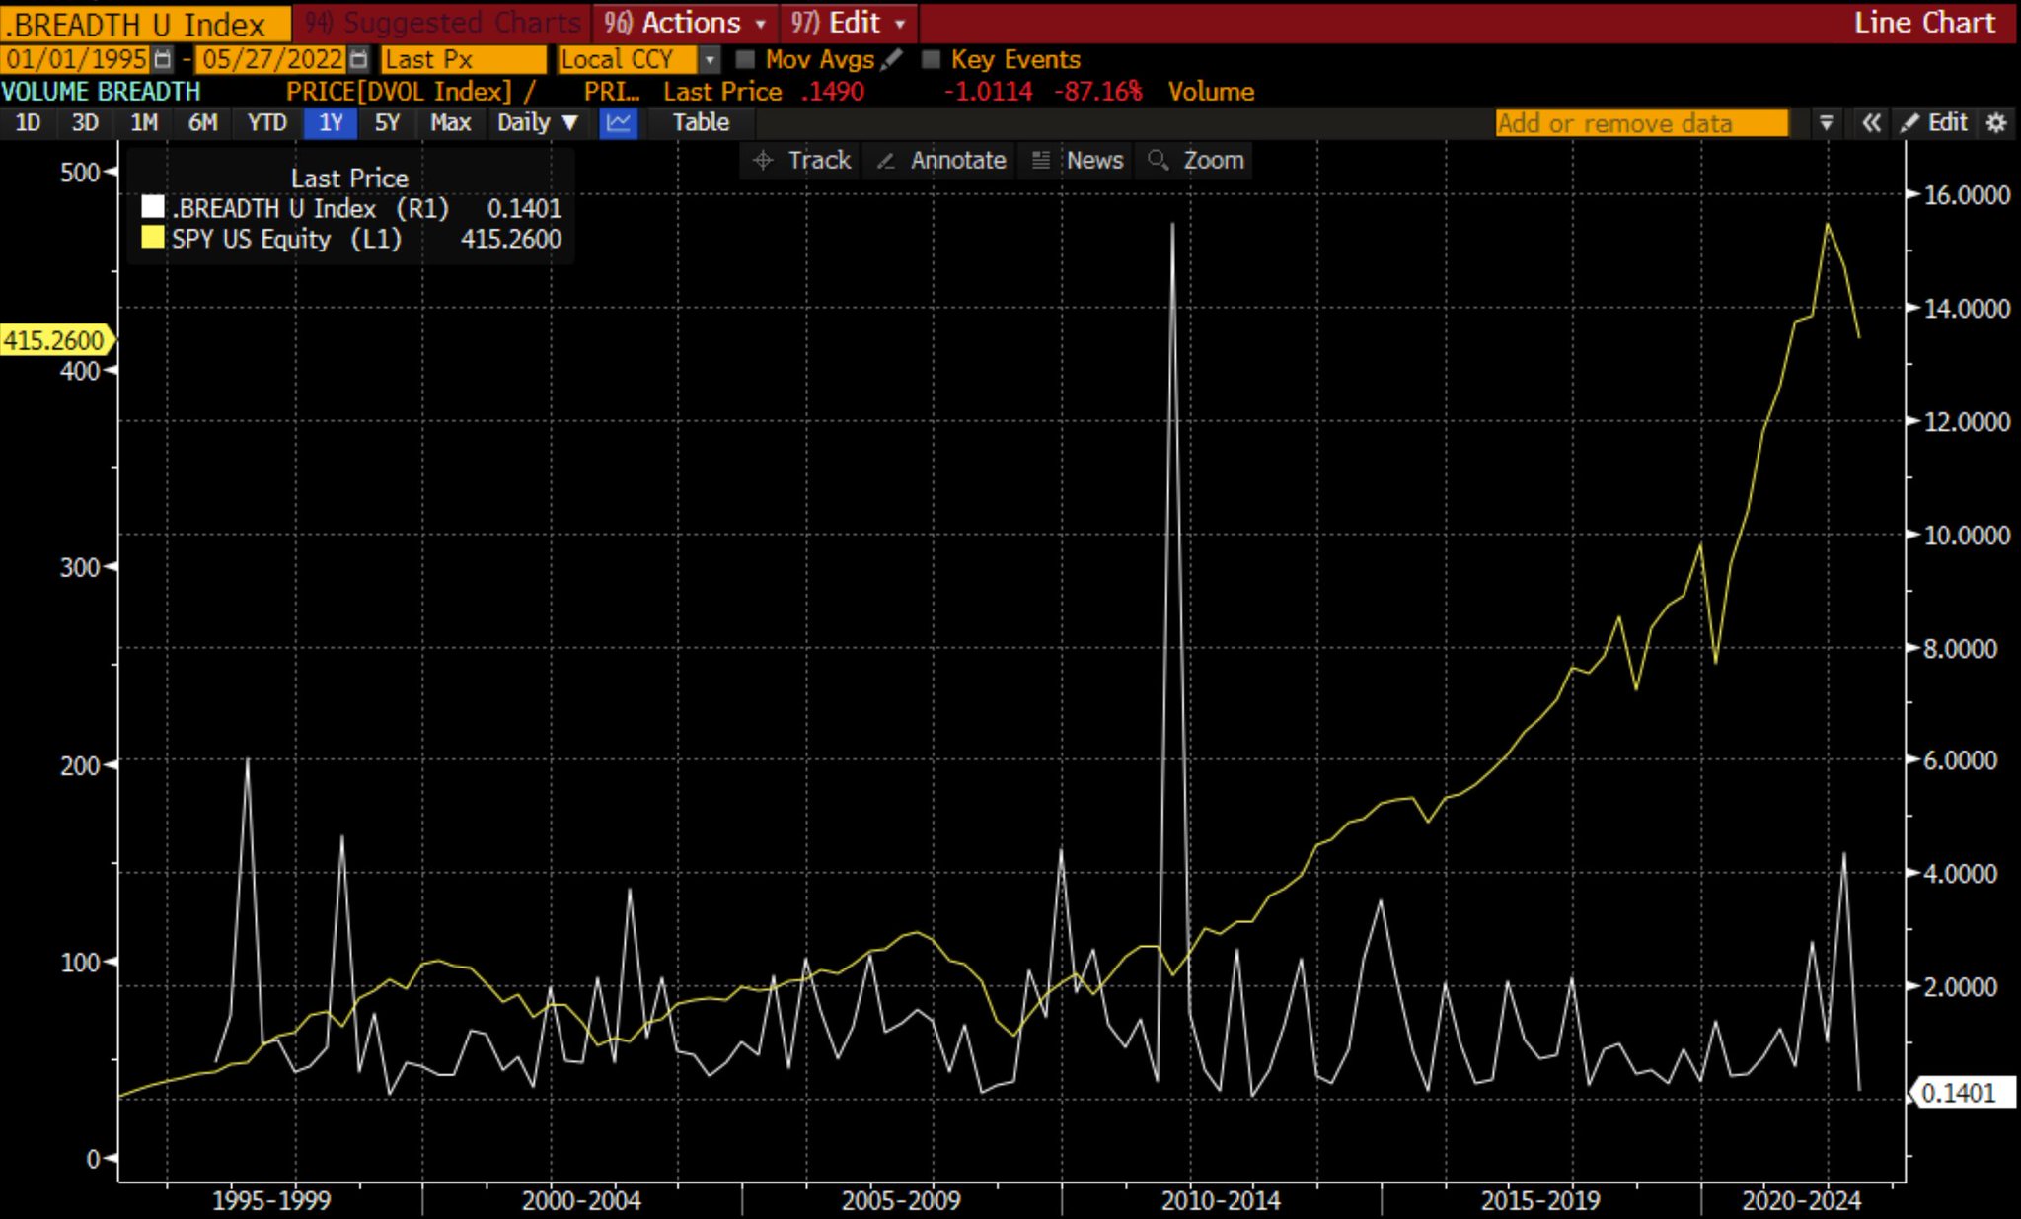Activate the Track crosshair tool
This screenshot has width=2021, height=1219.
[801, 160]
